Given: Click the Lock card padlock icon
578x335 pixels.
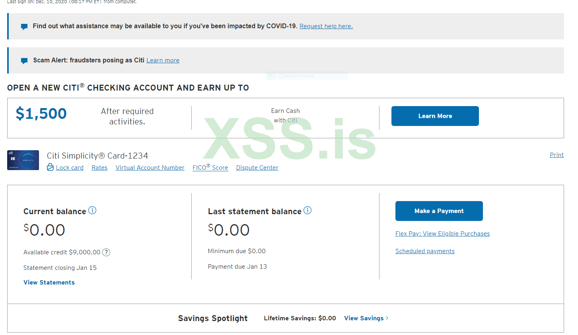Looking at the screenshot, I should pos(50,167).
